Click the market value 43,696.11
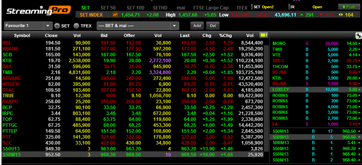The width and height of the screenshot is (362, 165). [x=285, y=15]
